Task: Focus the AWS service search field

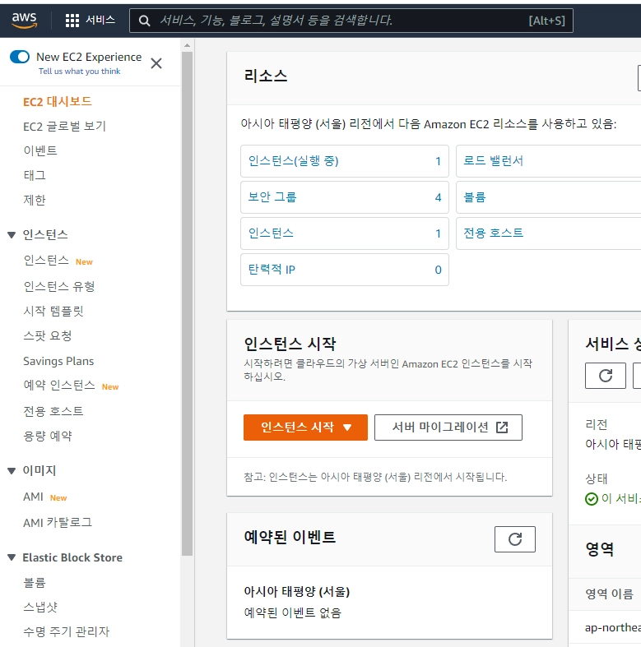Action: (x=351, y=21)
